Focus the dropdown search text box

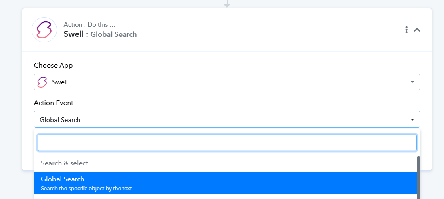click(x=227, y=143)
